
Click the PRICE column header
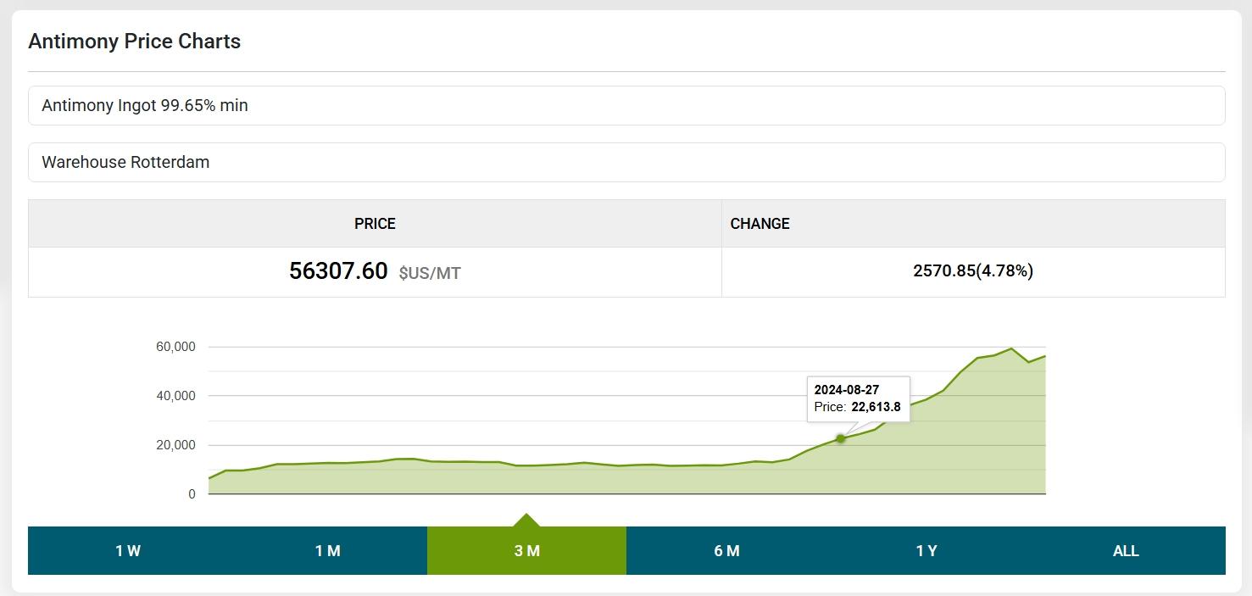point(375,224)
